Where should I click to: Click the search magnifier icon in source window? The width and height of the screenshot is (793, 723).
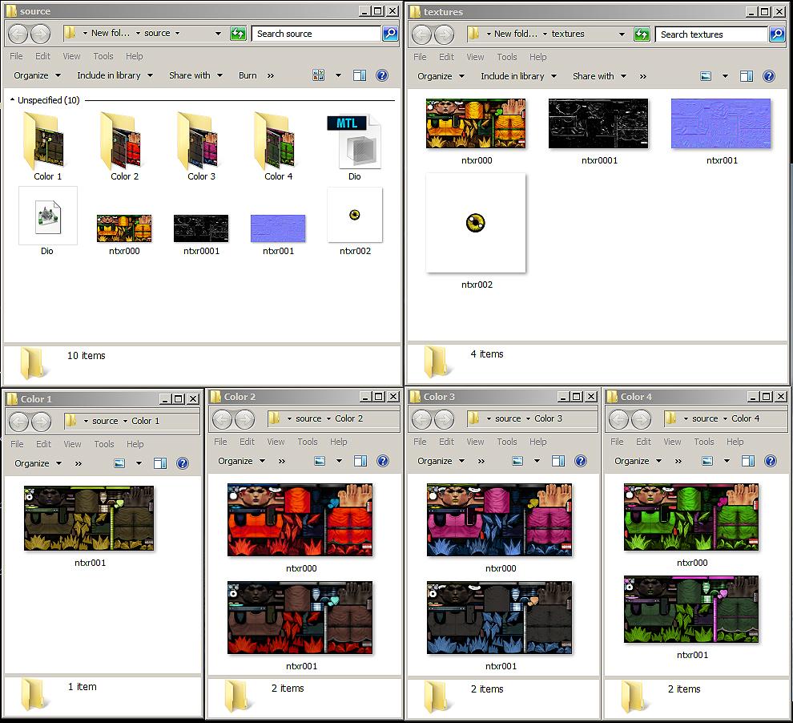[x=390, y=34]
